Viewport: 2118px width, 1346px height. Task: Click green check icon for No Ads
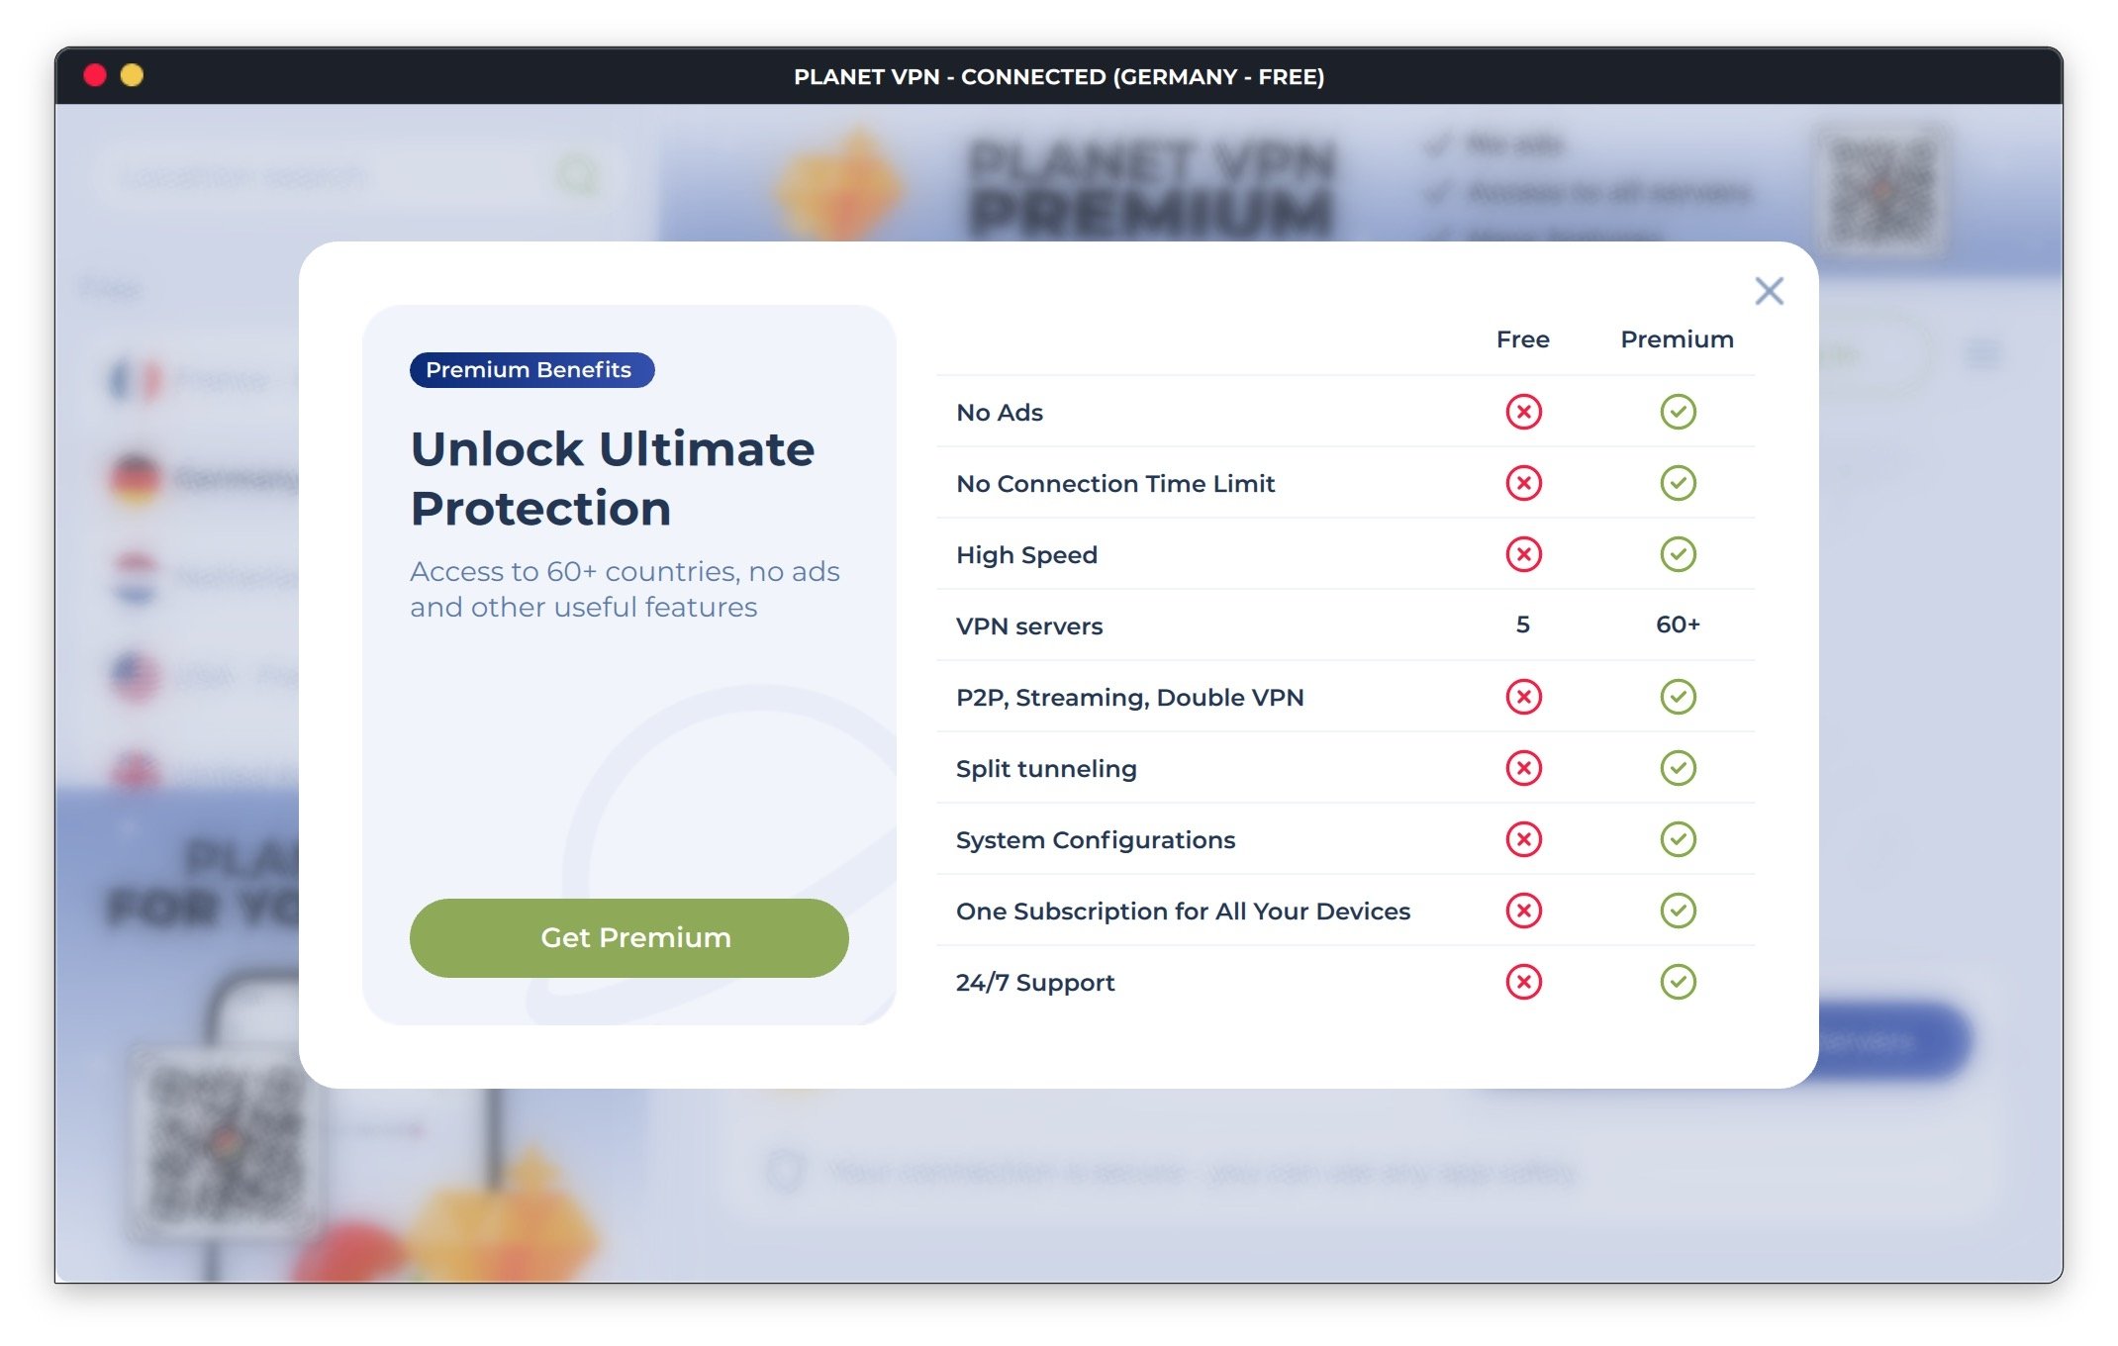coord(1678,412)
